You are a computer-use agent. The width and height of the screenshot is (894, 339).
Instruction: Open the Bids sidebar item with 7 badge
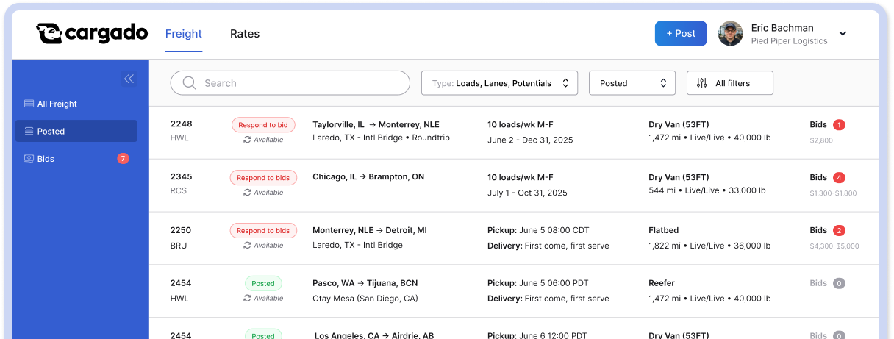[76, 158]
